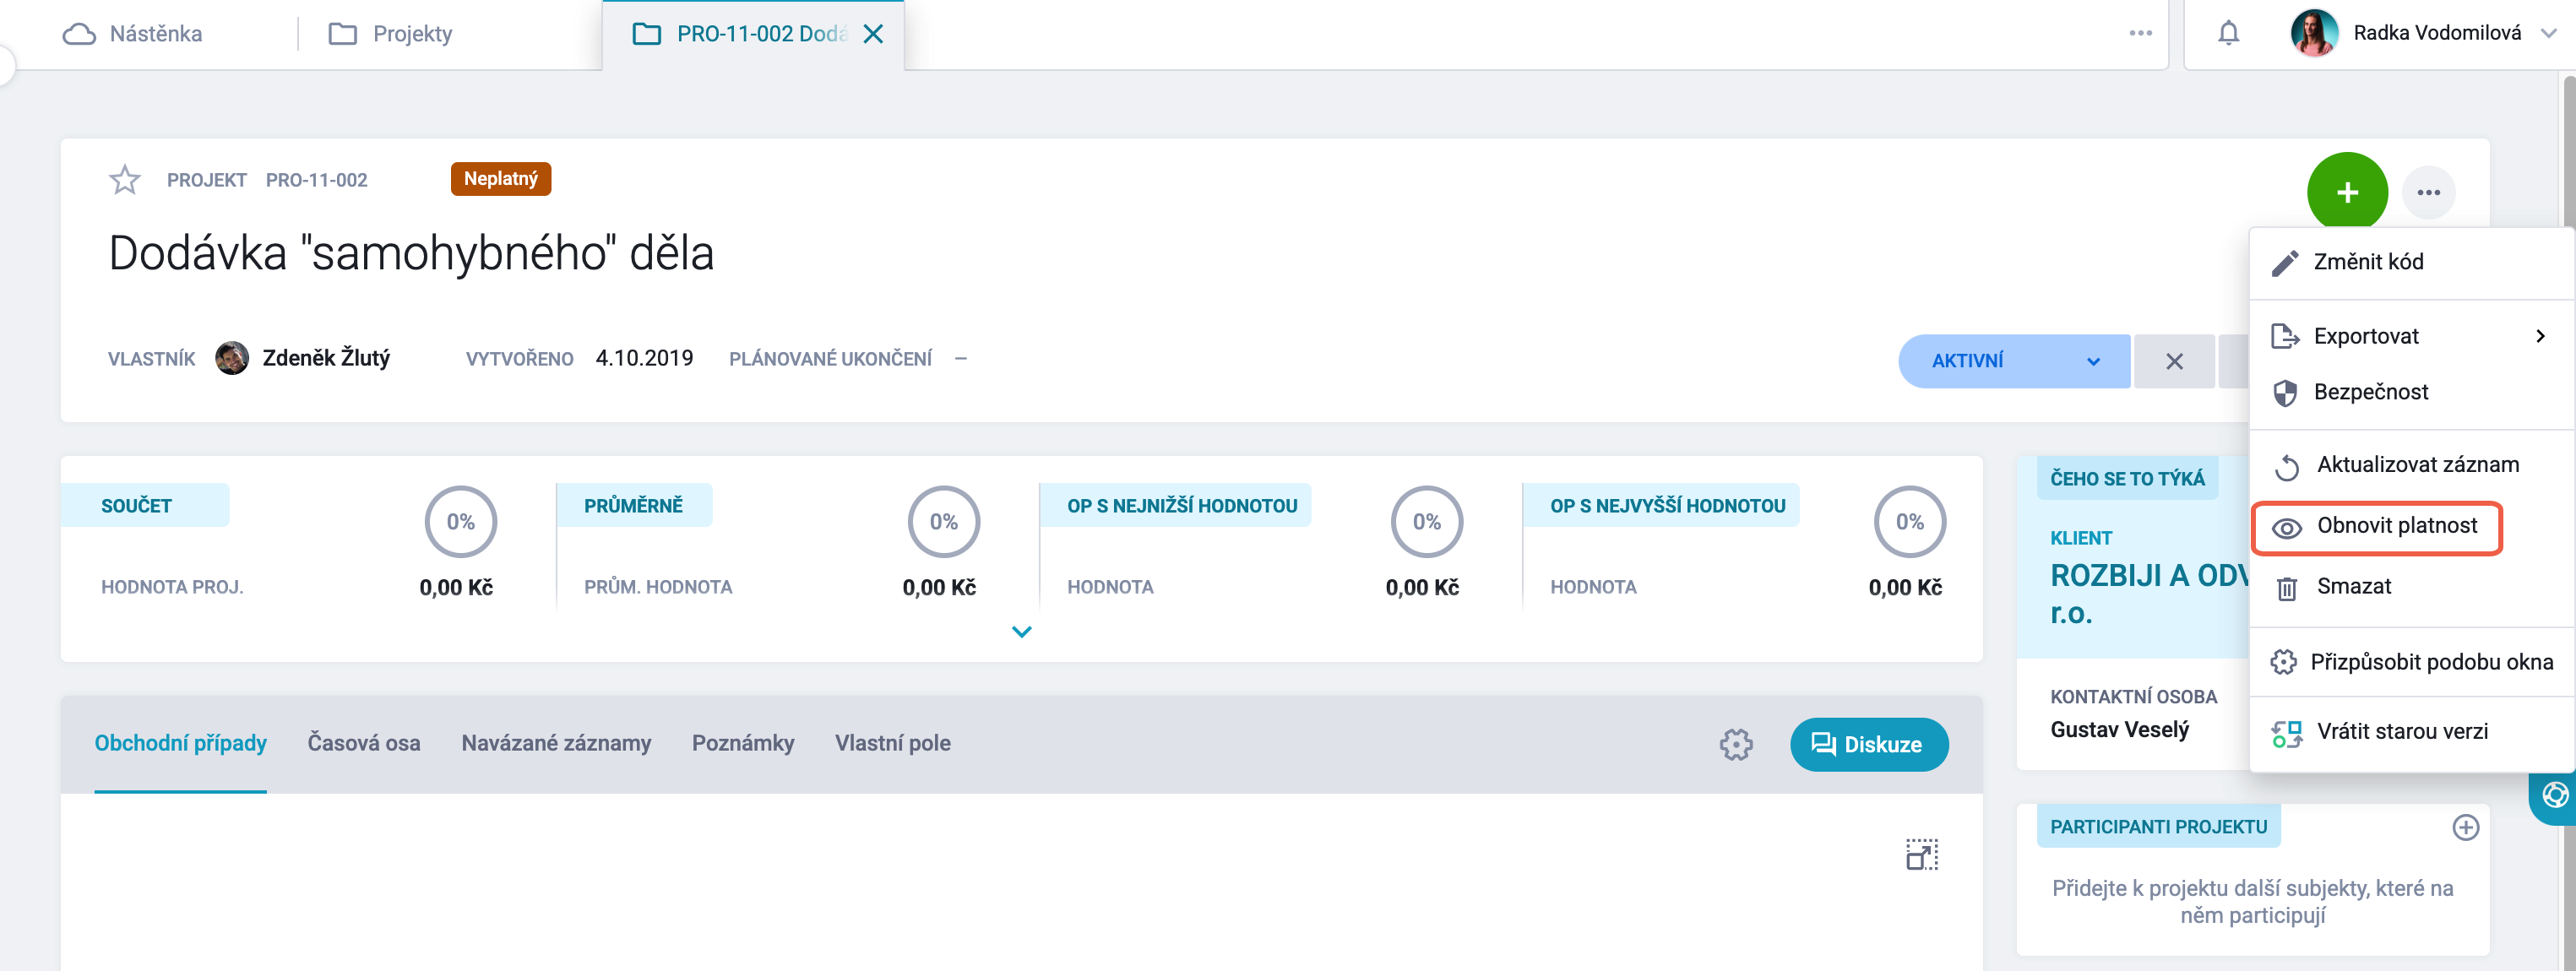2576x971 pixels.
Task: Choose Změnit kód from the menu
Action: [2367, 262]
